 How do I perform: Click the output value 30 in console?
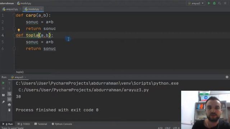click(x=18, y=97)
